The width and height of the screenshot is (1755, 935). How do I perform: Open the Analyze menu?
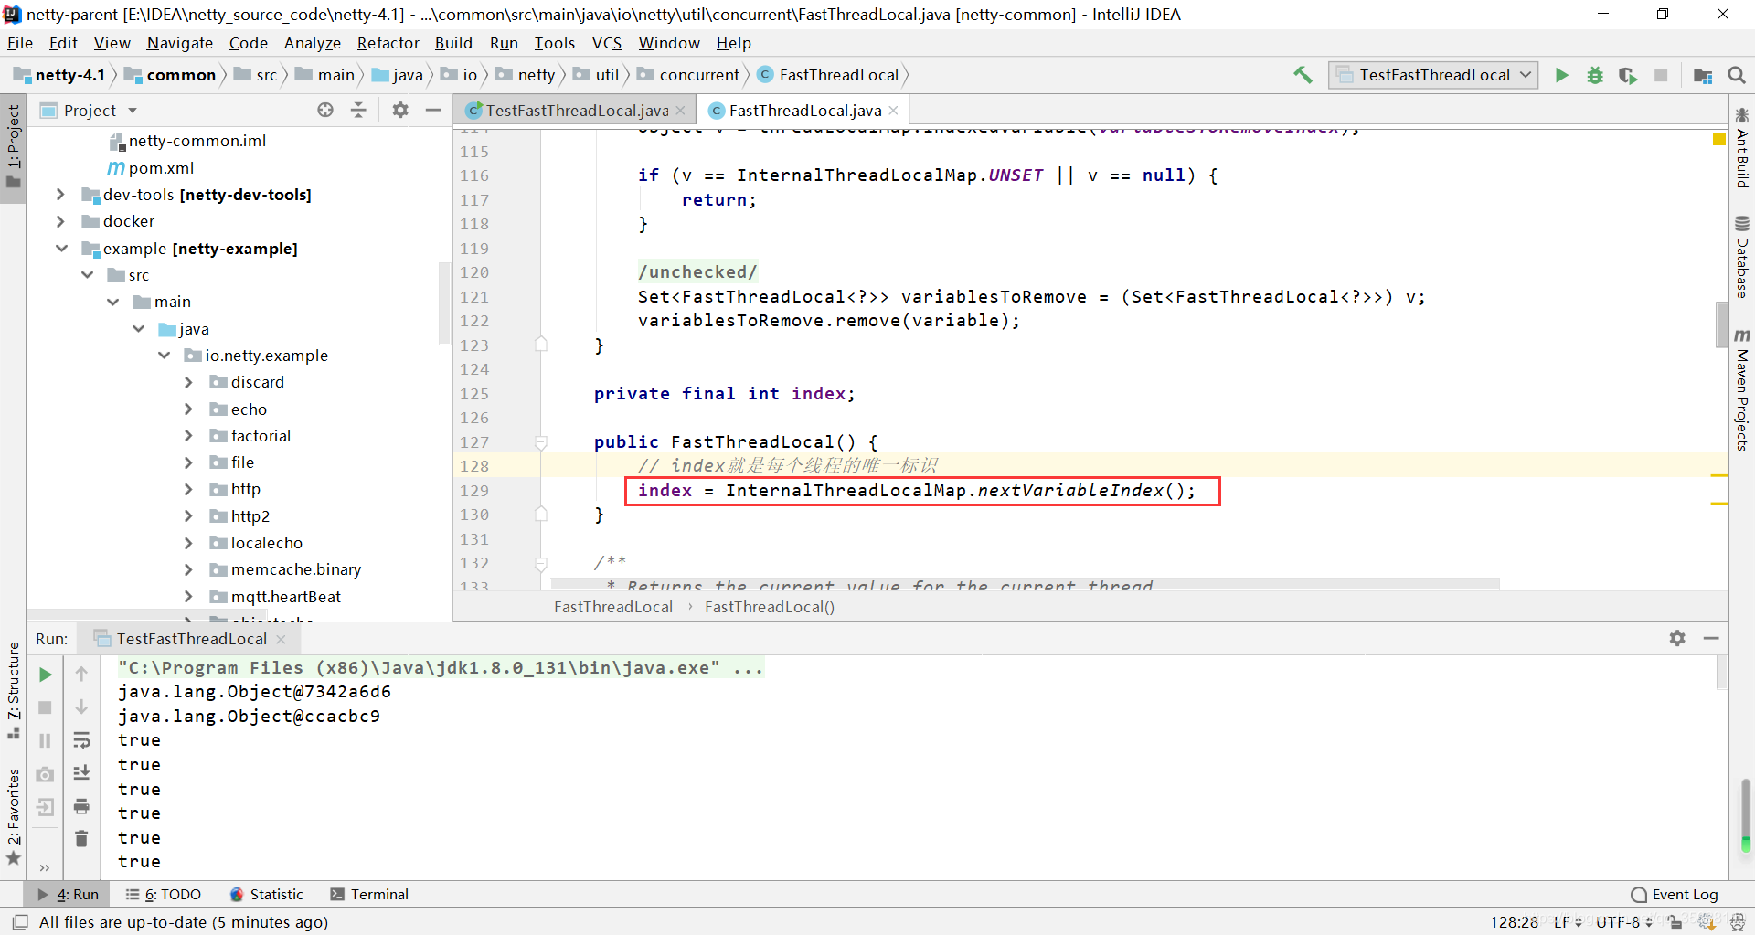312,43
